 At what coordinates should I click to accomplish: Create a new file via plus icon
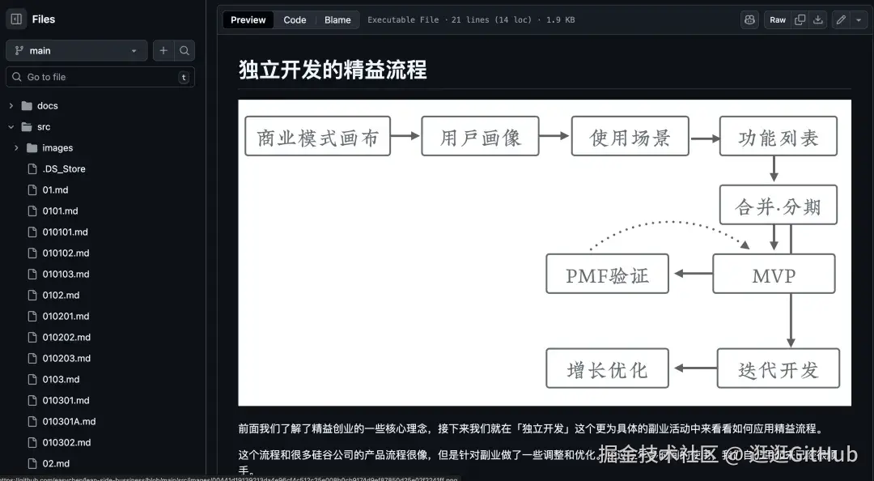[162, 50]
